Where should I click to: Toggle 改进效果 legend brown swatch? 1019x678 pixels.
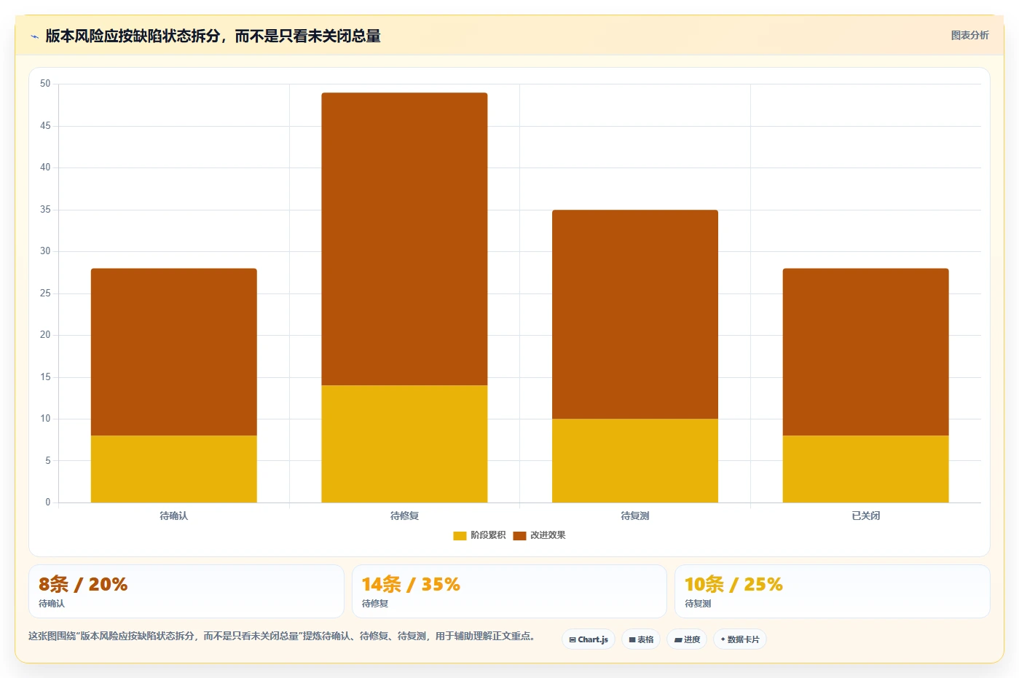point(519,535)
